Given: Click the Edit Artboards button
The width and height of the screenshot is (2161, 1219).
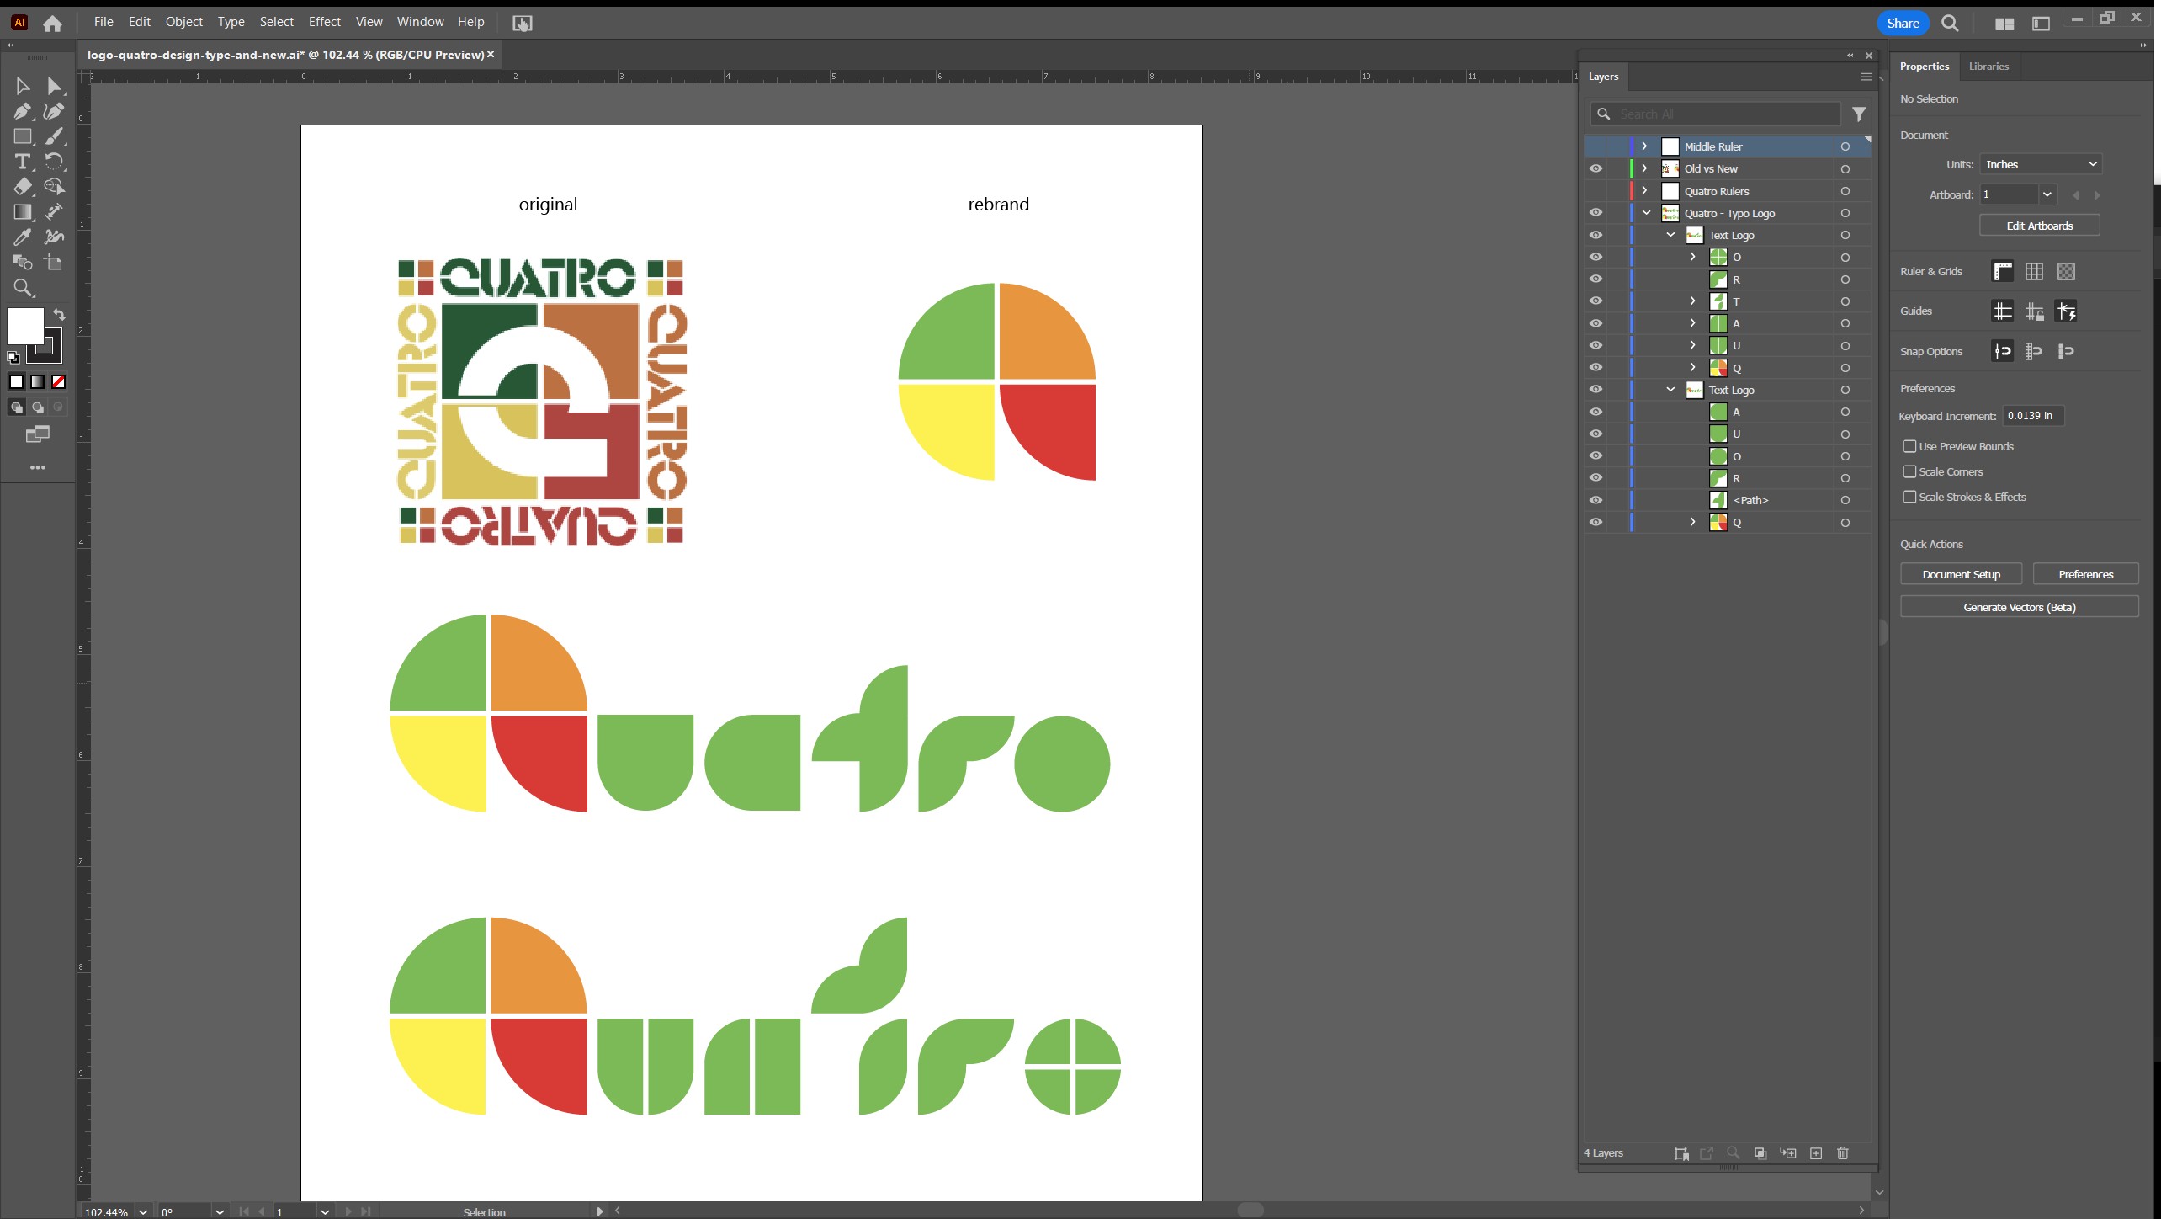Looking at the screenshot, I should click(x=2039, y=226).
